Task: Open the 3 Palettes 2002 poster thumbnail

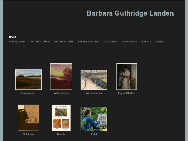Action: [x=61, y=118]
